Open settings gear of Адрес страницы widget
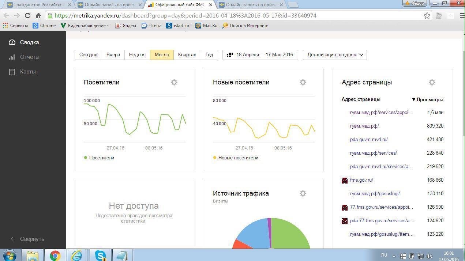Viewport: 465px width, 261px height. [432, 82]
